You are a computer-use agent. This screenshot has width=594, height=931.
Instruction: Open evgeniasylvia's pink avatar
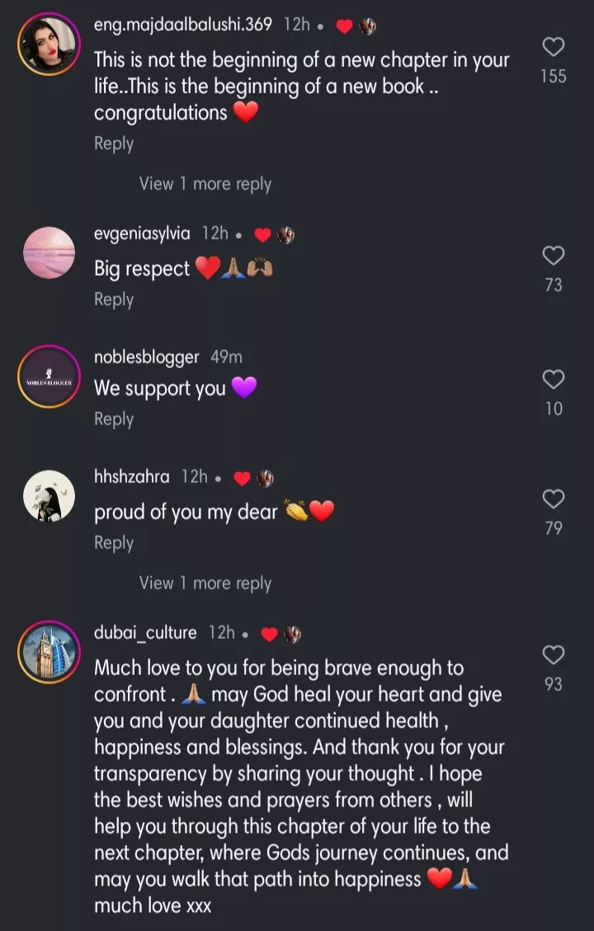[49, 252]
